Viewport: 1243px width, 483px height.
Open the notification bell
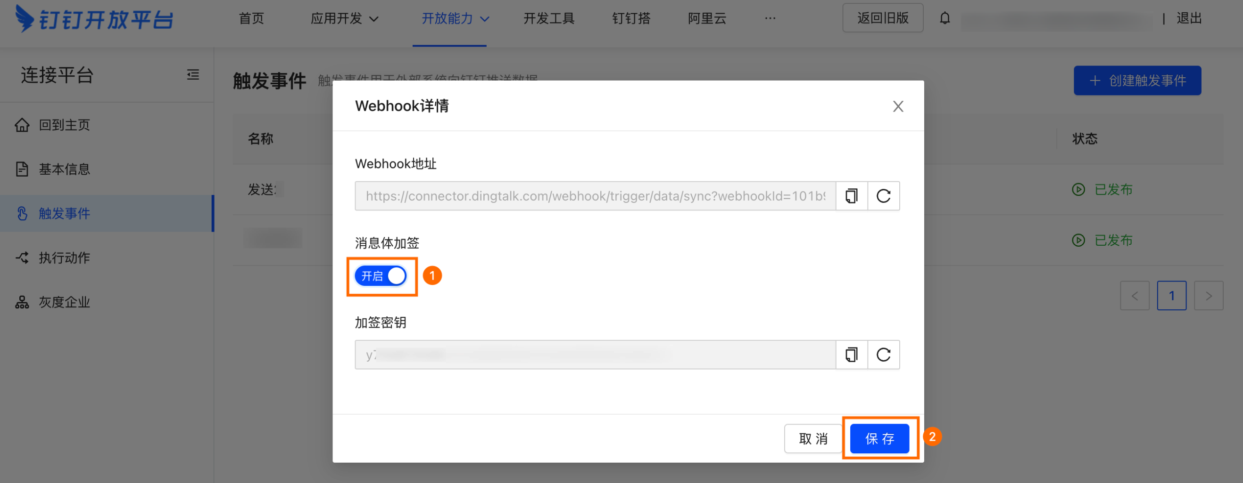(945, 18)
